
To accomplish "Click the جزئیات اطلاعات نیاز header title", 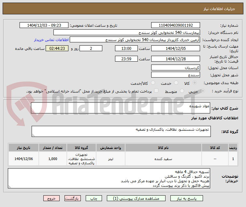I will (x=219, y=9).
